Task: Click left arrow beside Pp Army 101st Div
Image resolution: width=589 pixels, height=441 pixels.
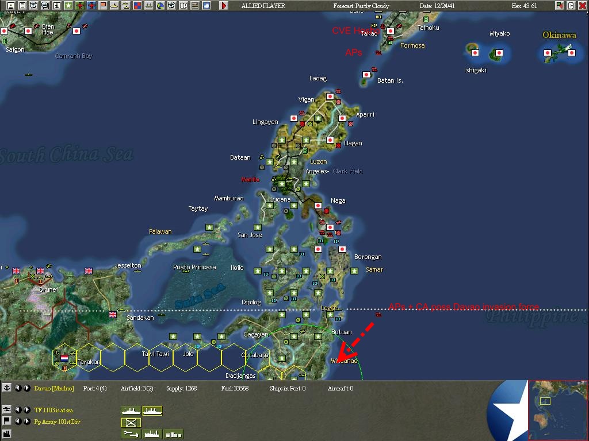Action: click(18, 421)
